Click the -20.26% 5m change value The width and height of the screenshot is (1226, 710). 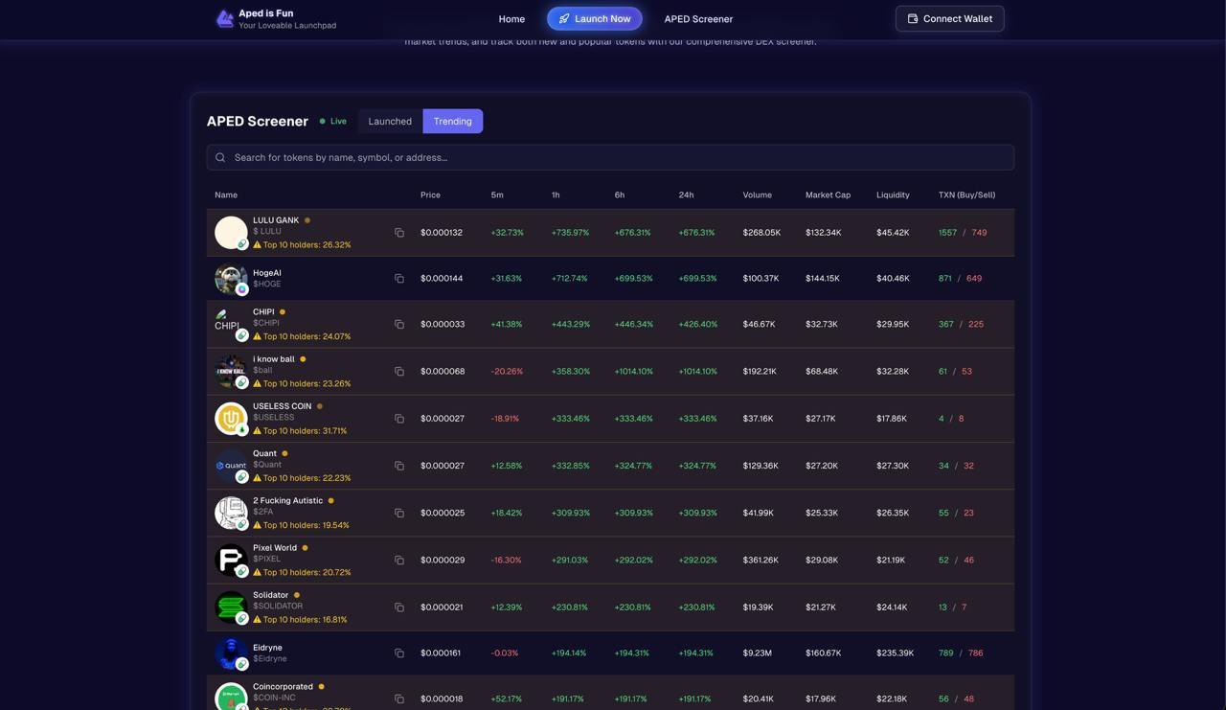click(507, 372)
